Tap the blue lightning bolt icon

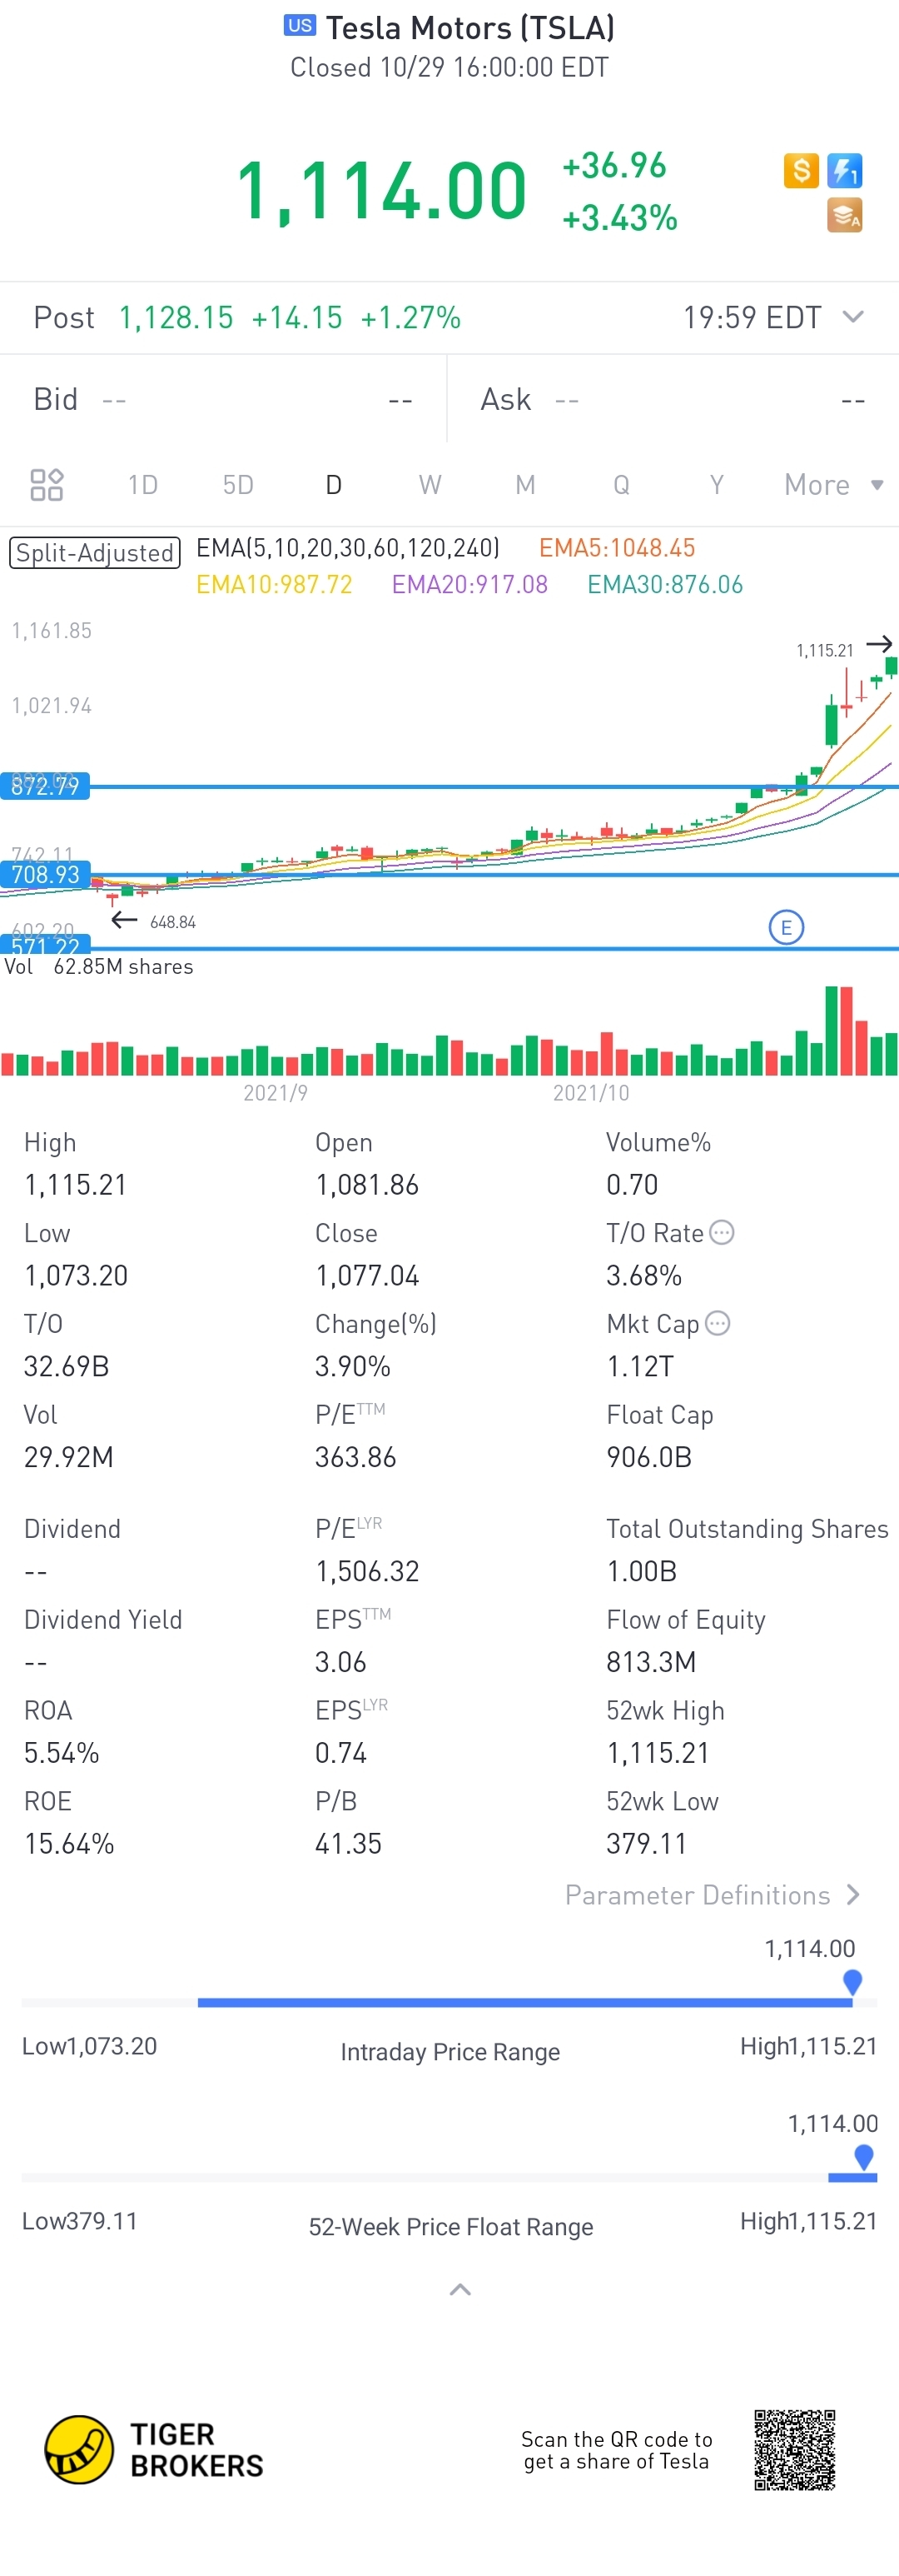[845, 171]
